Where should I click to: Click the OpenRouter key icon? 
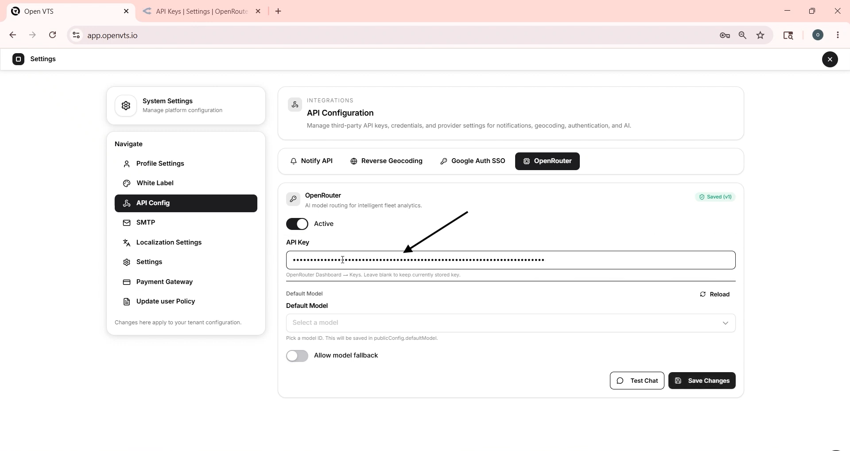[293, 199]
